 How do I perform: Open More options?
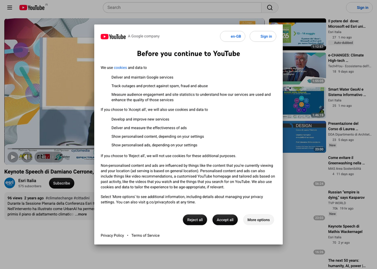(x=258, y=220)
